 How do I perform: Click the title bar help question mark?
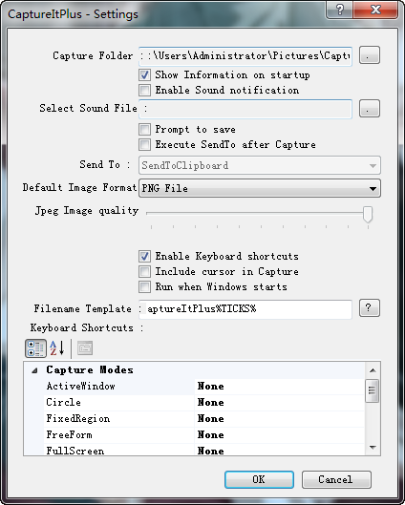[340, 10]
